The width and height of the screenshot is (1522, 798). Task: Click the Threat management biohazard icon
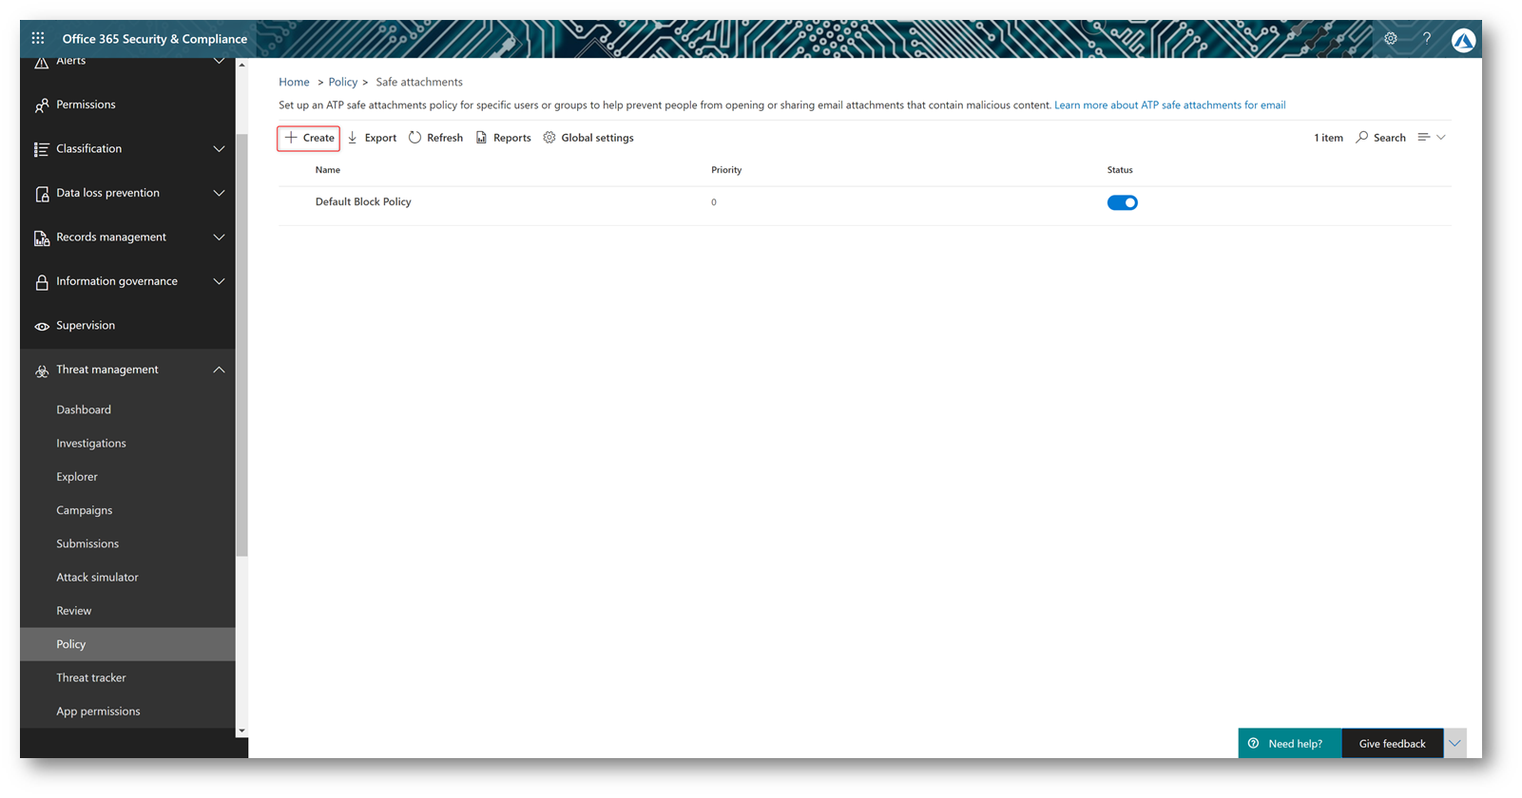click(x=42, y=370)
